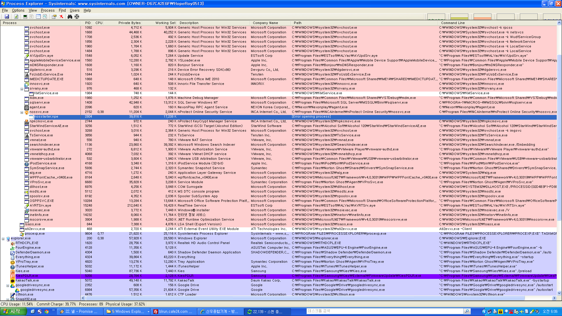Collapse the explorer.exe tree node

coord(3,238)
